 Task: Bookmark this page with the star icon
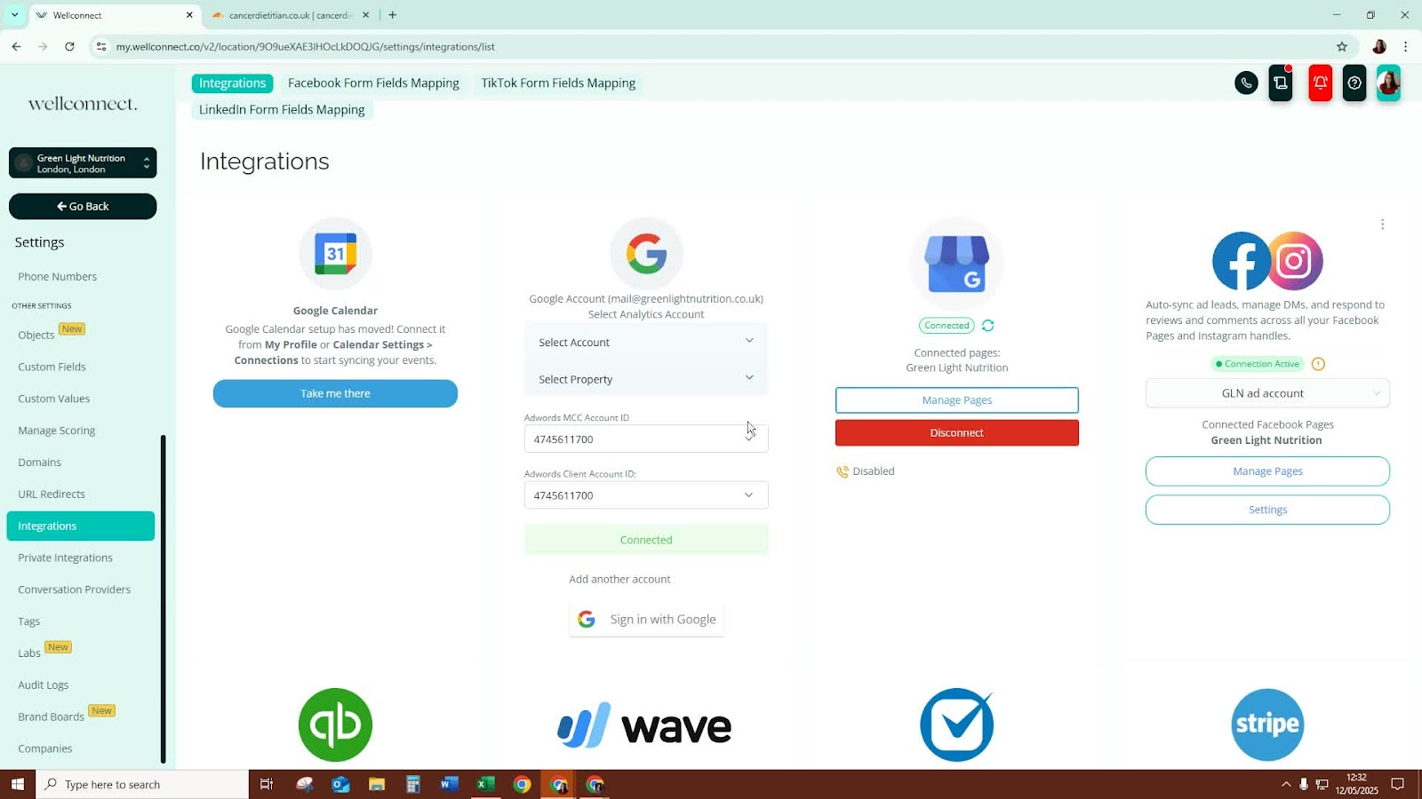click(x=1342, y=47)
